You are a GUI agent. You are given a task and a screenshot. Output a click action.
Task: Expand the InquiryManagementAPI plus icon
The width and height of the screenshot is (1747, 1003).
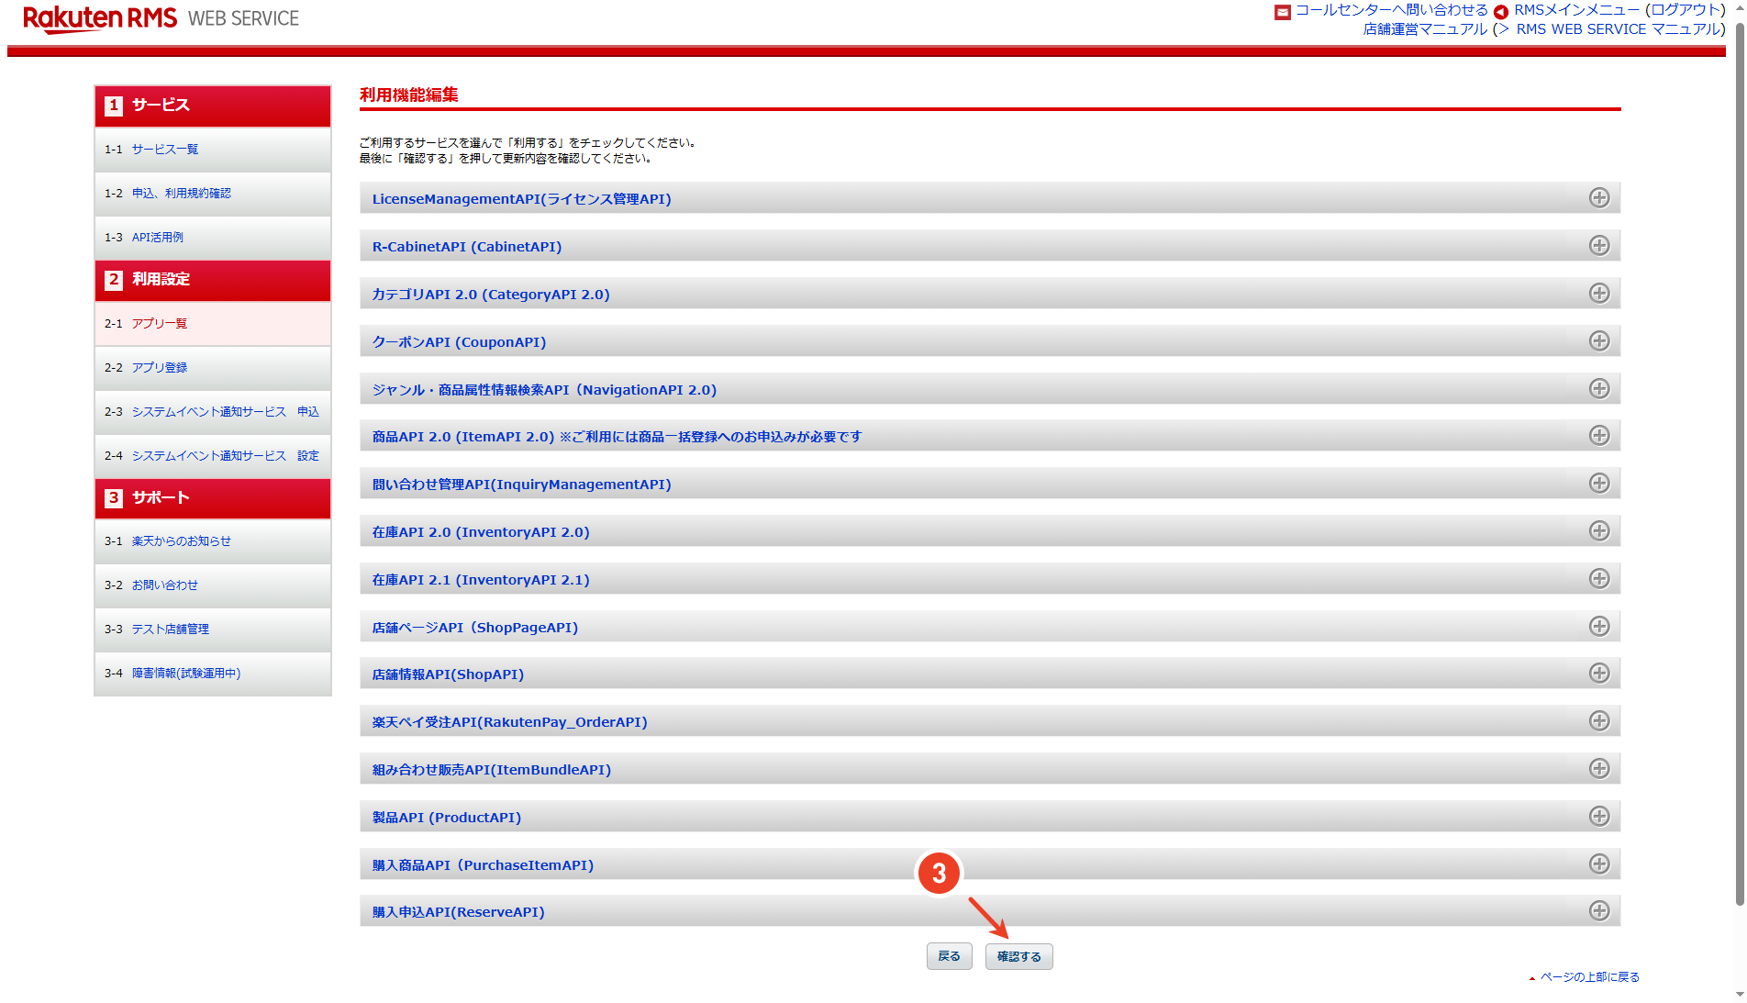click(1599, 484)
